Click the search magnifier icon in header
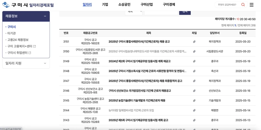Screen dimensions: 261x130 pyautogui.click(x=243, y=5)
